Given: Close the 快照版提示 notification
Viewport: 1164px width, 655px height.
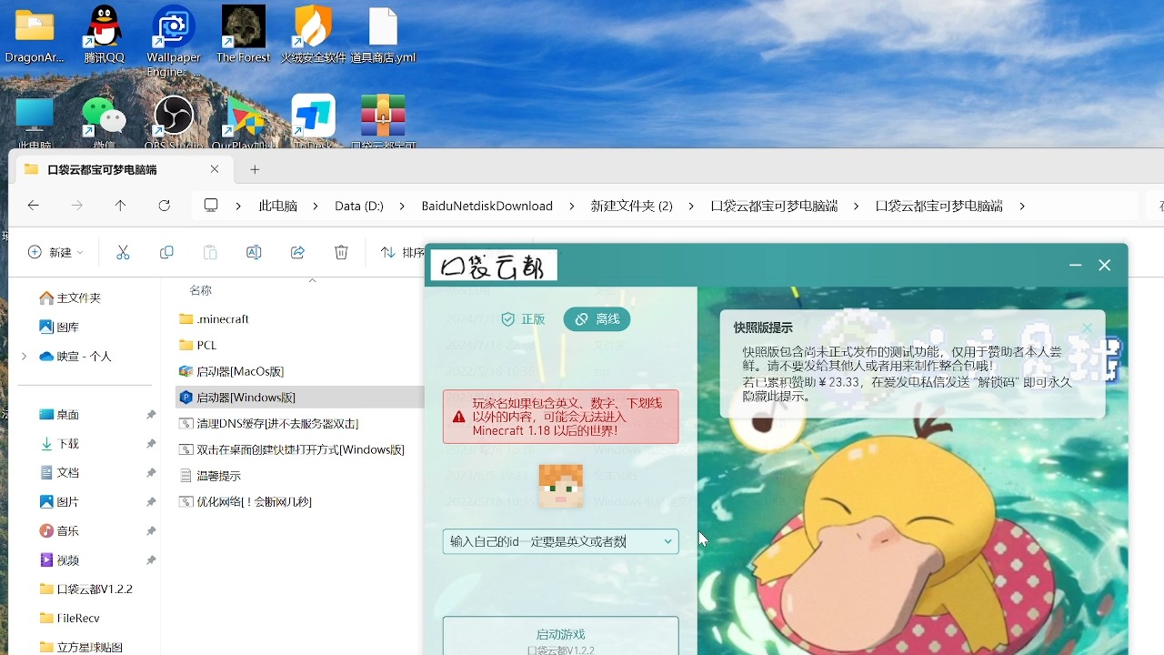Looking at the screenshot, I should 1087,327.
